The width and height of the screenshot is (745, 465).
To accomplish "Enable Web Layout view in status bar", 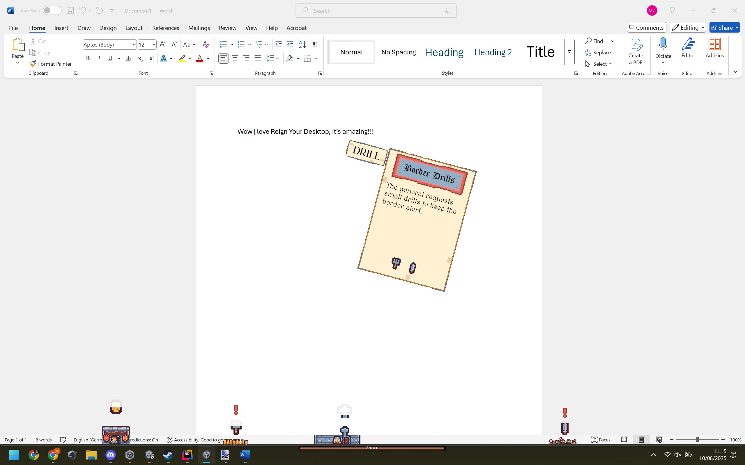I will tap(659, 440).
